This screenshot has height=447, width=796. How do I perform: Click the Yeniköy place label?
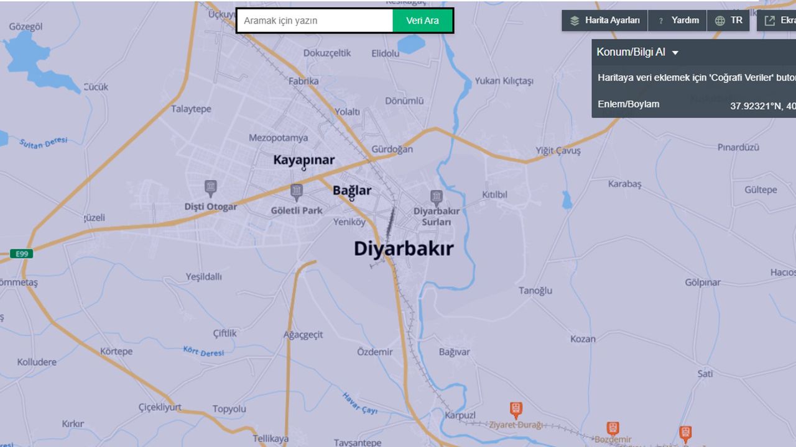349,222
